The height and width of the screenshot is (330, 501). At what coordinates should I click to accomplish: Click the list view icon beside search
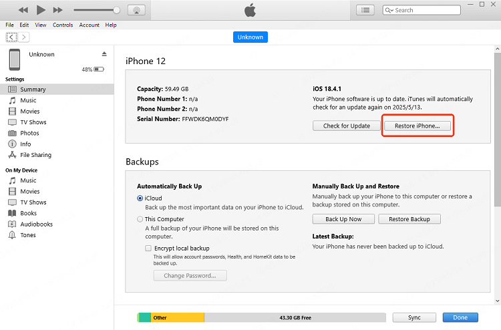(365, 10)
